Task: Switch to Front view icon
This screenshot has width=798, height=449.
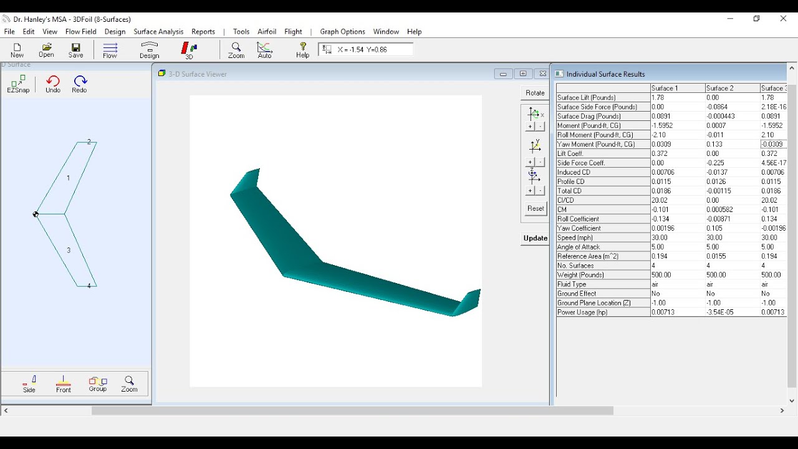Action: click(x=64, y=384)
